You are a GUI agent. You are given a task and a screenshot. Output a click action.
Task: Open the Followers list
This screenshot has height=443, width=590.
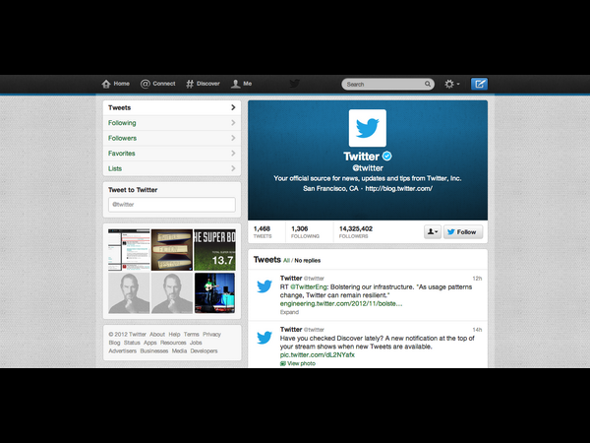tap(172, 138)
